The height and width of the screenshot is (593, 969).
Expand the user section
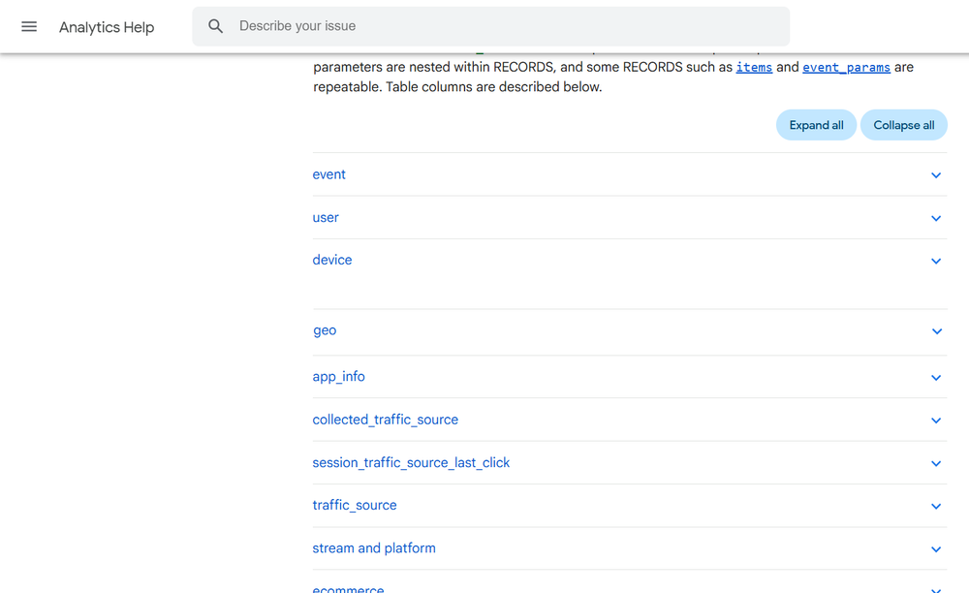coord(326,218)
